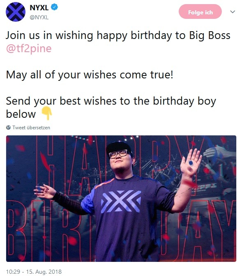Open the happy birthday photo
Screen dimensions: 242x277
121,198
